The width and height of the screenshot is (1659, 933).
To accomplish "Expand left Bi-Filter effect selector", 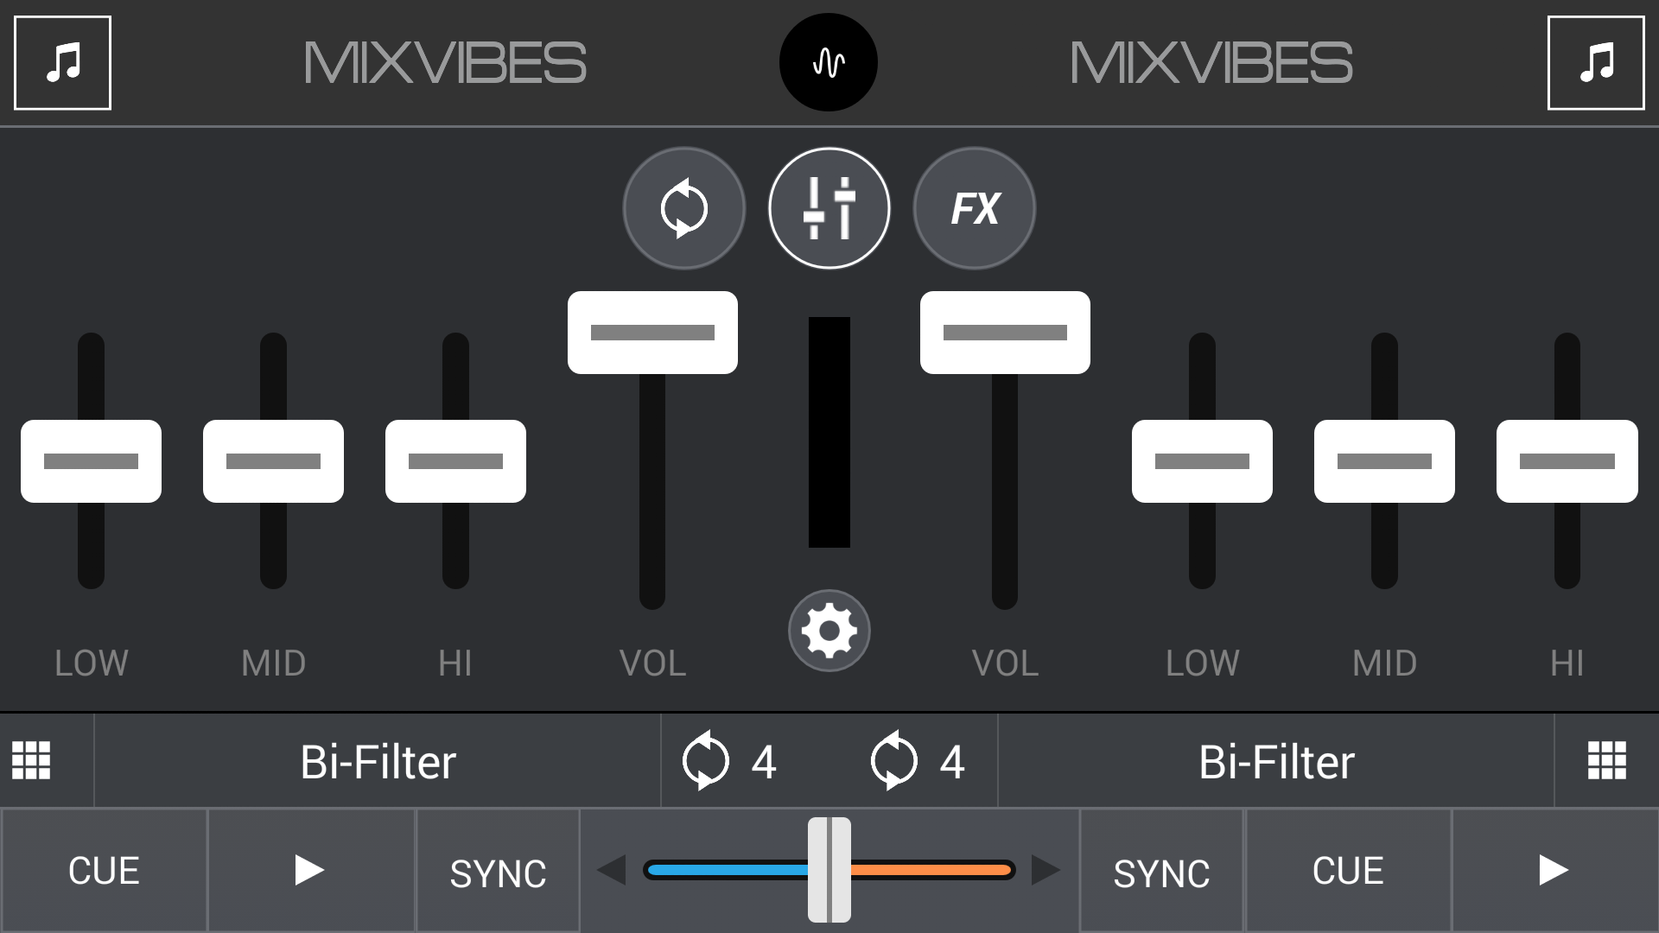I will coord(378,760).
